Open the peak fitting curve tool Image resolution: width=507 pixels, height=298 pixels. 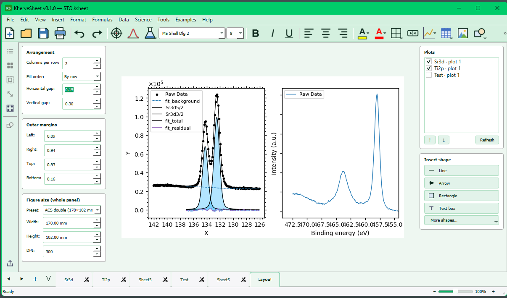pyautogui.click(x=133, y=33)
